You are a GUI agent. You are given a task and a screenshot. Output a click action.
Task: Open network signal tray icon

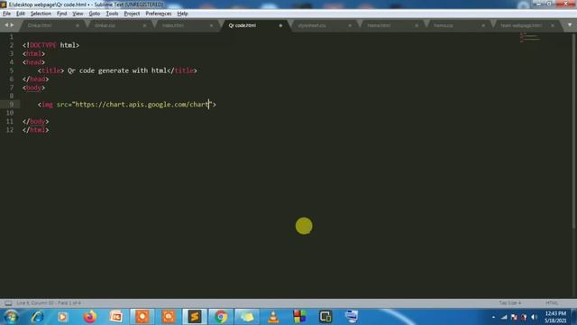pos(504,317)
